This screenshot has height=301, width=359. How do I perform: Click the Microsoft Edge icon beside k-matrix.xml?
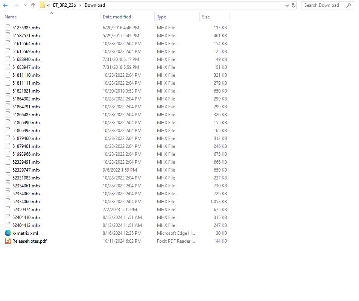[8, 233]
